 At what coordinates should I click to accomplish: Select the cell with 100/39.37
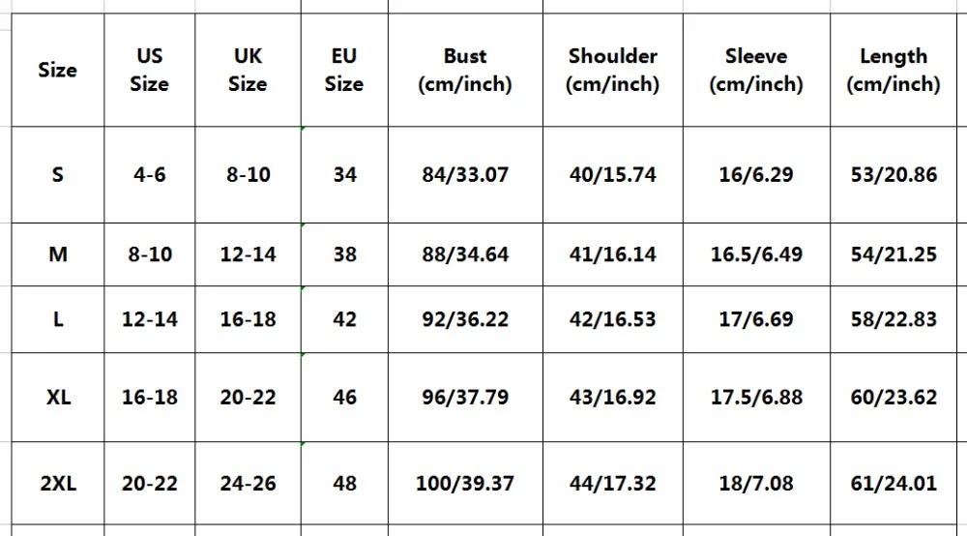(x=466, y=484)
